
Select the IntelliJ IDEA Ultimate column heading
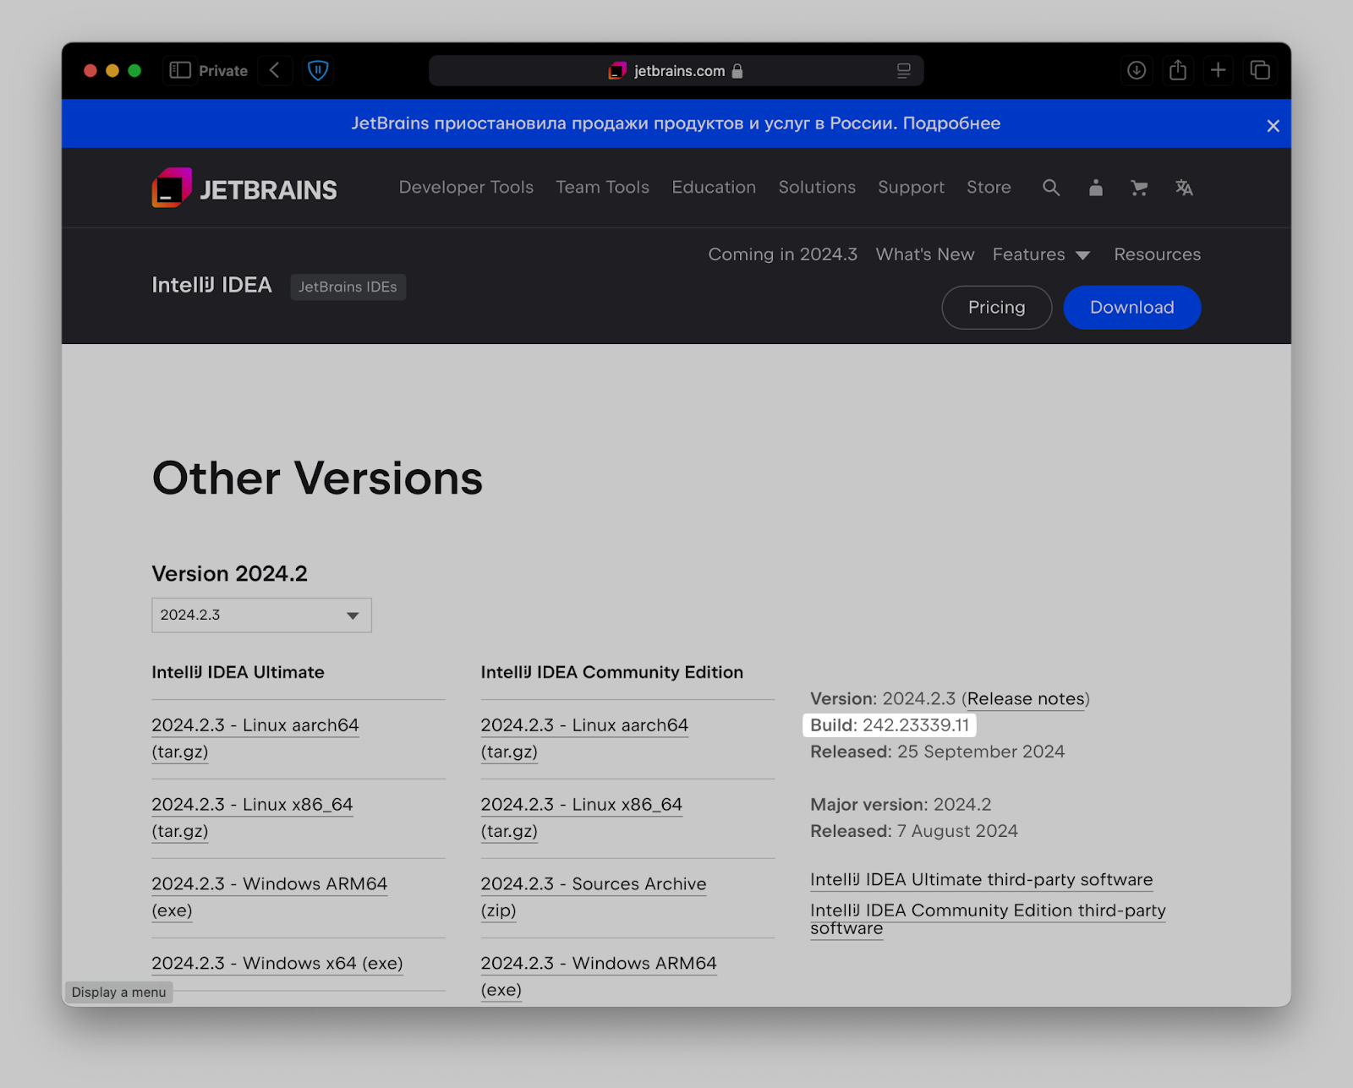pyautogui.click(x=238, y=672)
